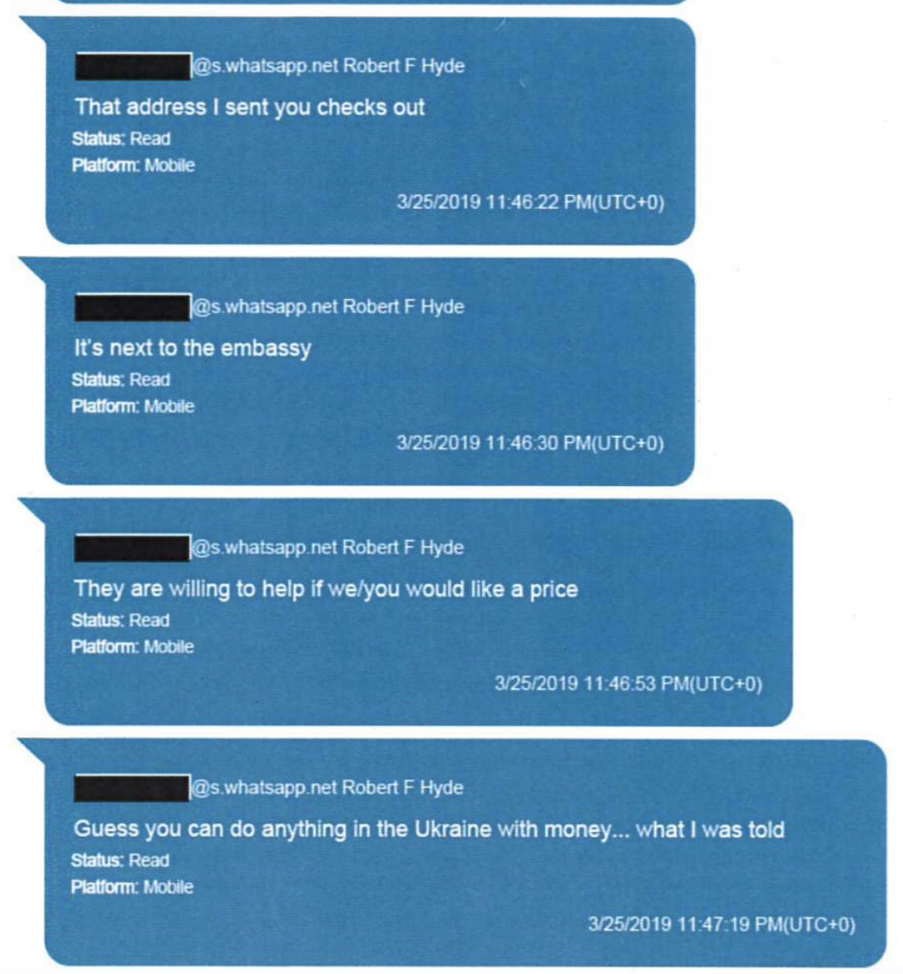Click the 11:46:53 PM timestamp
Viewport: 903px width, 974px height.
[629, 684]
